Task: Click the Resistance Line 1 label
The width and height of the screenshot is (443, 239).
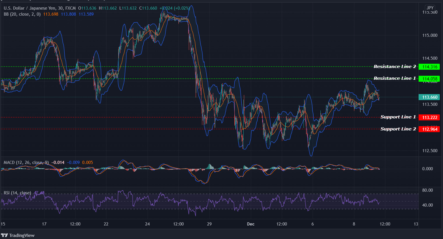Action: pos(395,78)
